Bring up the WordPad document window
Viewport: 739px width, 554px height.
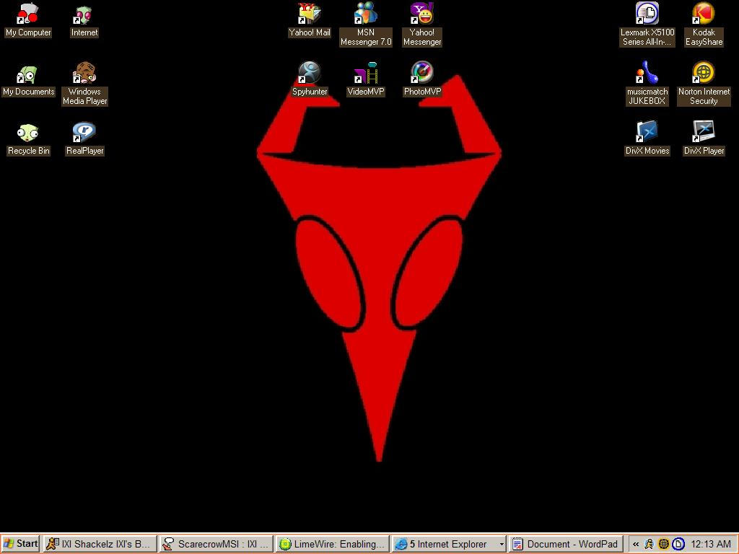click(565, 543)
